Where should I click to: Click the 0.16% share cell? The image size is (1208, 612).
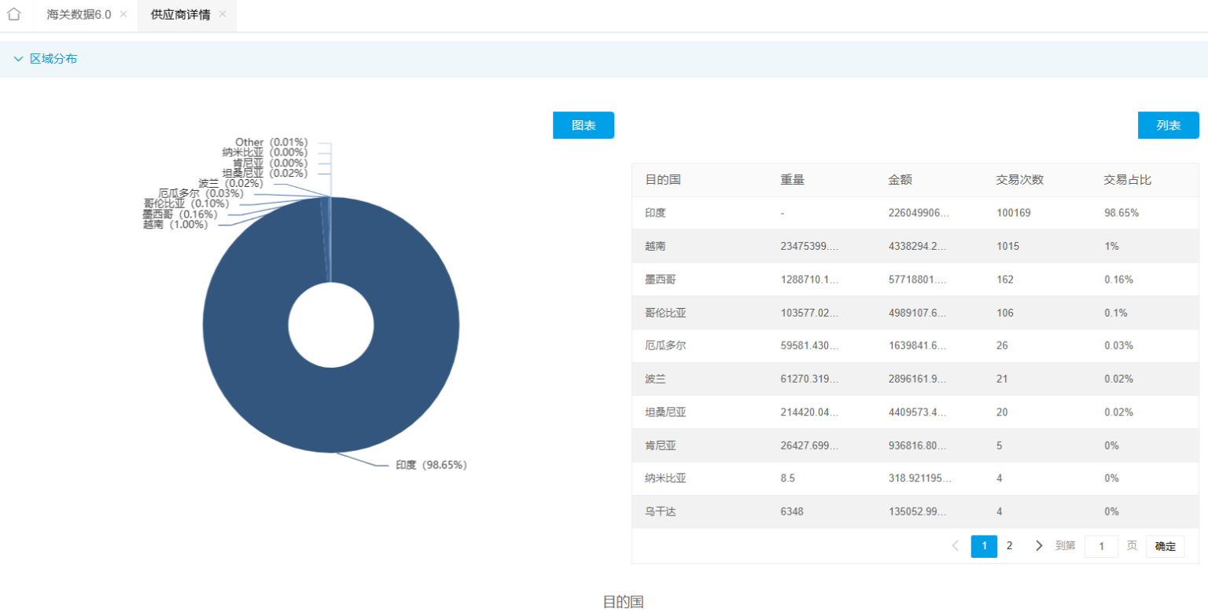tap(1119, 280)
